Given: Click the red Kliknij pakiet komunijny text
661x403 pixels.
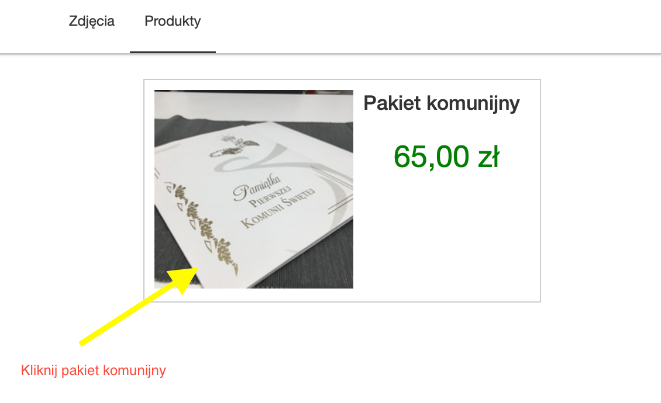Looking at the screenshot, I should click(93, 370).
